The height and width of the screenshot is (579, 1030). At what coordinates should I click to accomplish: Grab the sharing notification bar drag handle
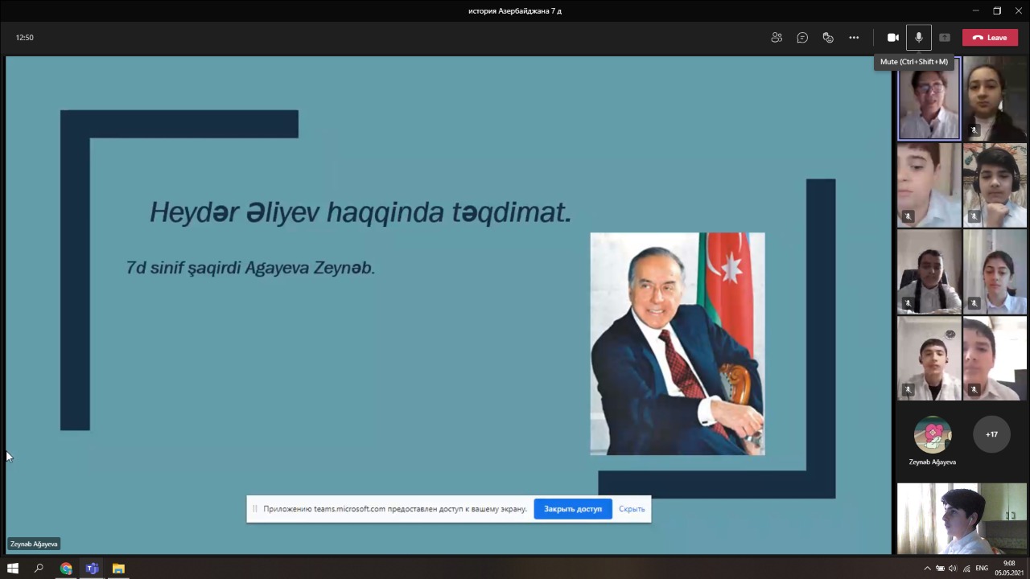[255, 509]
